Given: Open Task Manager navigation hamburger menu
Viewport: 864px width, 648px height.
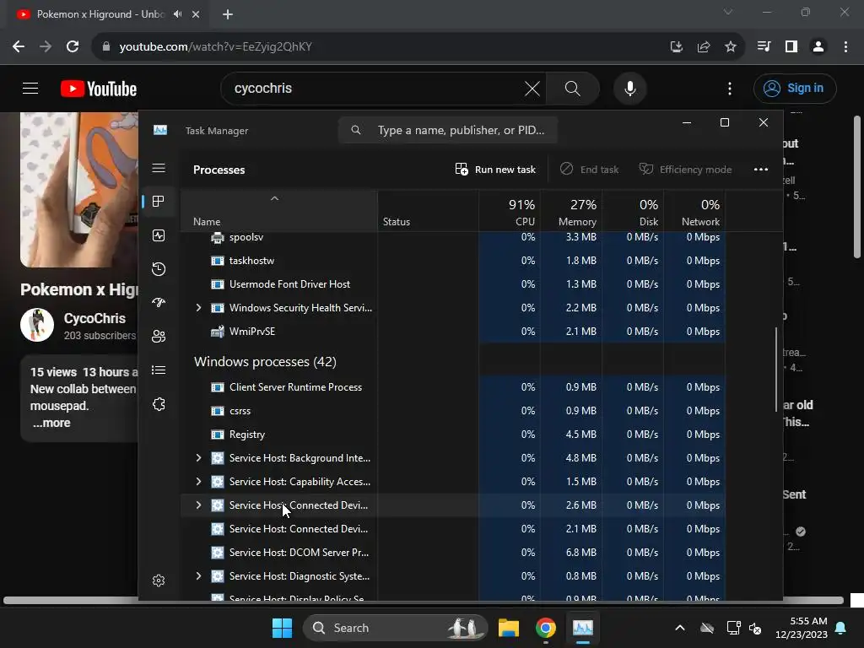Looking at the screenshot, I should coord(159,168).
